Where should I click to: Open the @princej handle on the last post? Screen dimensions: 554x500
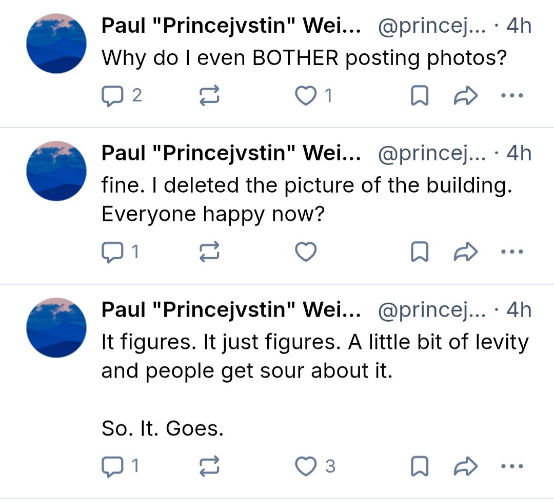pyautogui.click(x=432, y=310)
